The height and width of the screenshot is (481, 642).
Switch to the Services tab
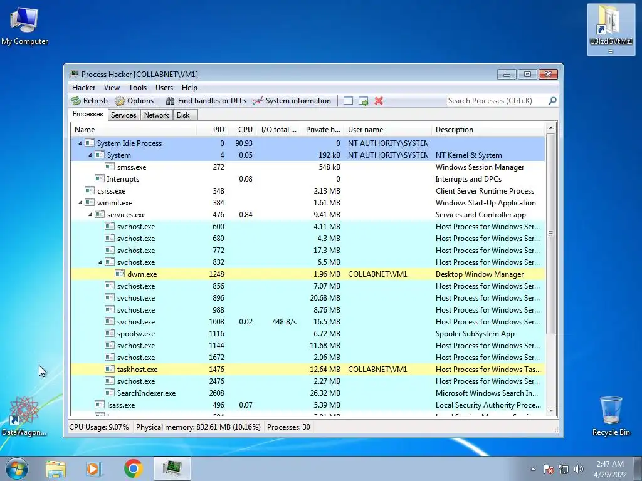pyautogui.click(x=124, y=115)
